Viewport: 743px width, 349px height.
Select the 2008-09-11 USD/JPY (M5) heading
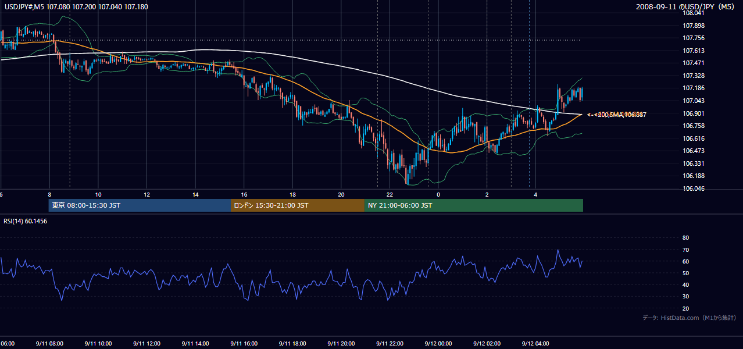pyautogui.click(x=686, y=7)
